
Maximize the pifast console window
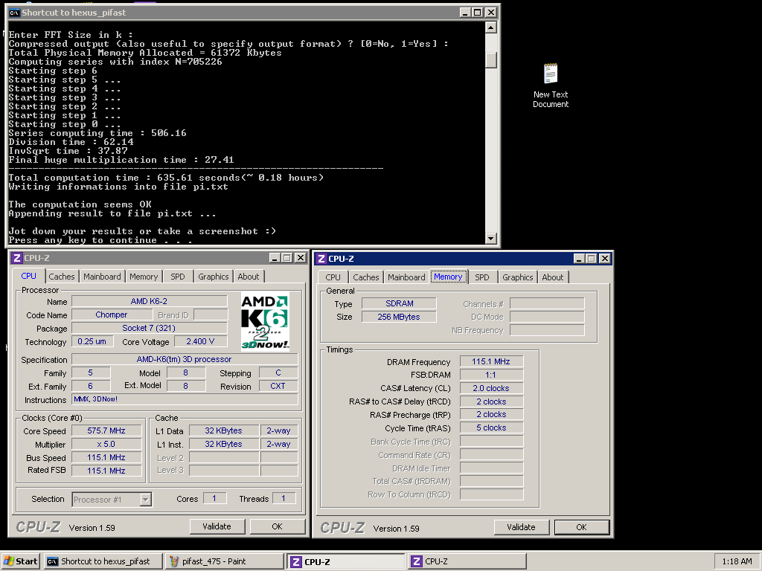pos(477,13)
